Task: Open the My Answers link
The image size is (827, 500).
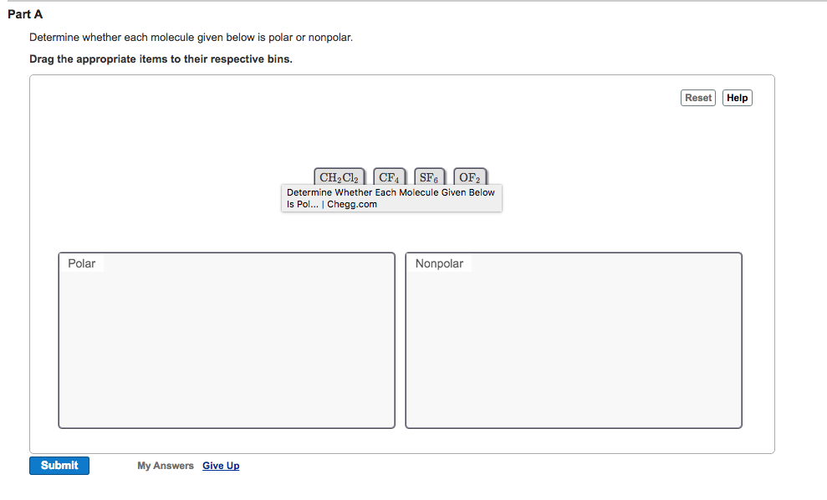Action: coord(166,466)
